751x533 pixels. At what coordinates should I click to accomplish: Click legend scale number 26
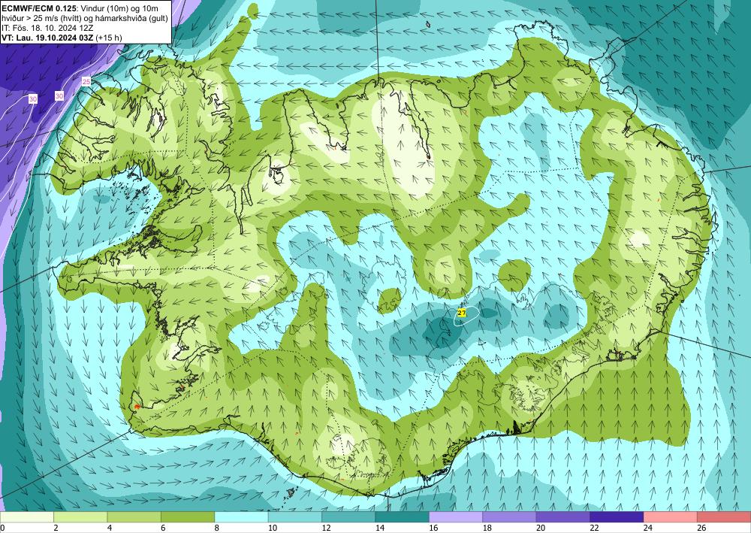701,528
